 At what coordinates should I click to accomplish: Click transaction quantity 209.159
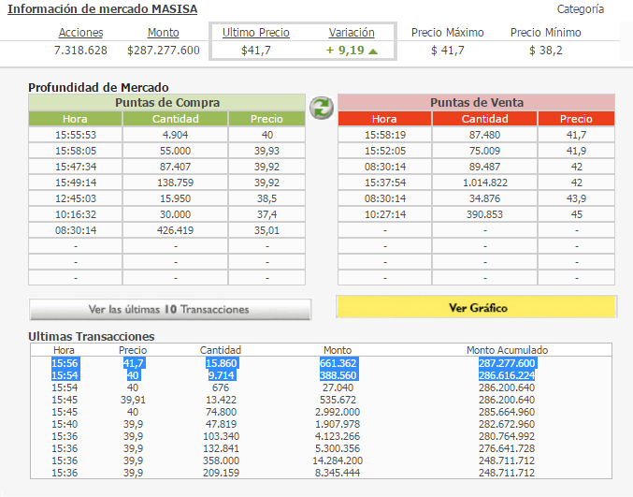pos(221,473)
